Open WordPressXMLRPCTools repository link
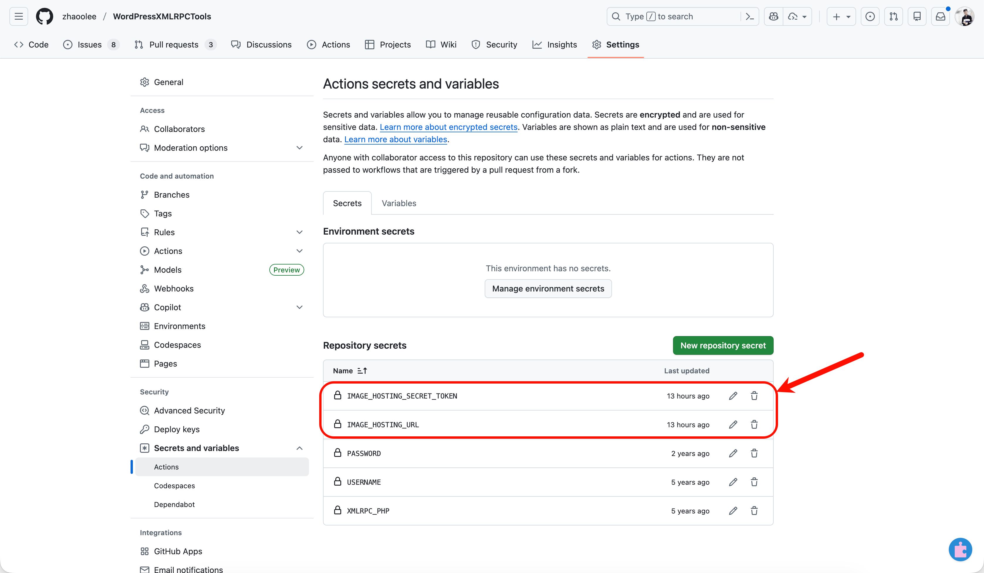The height and width of the screenshot is (573, 984). [162, 16]
